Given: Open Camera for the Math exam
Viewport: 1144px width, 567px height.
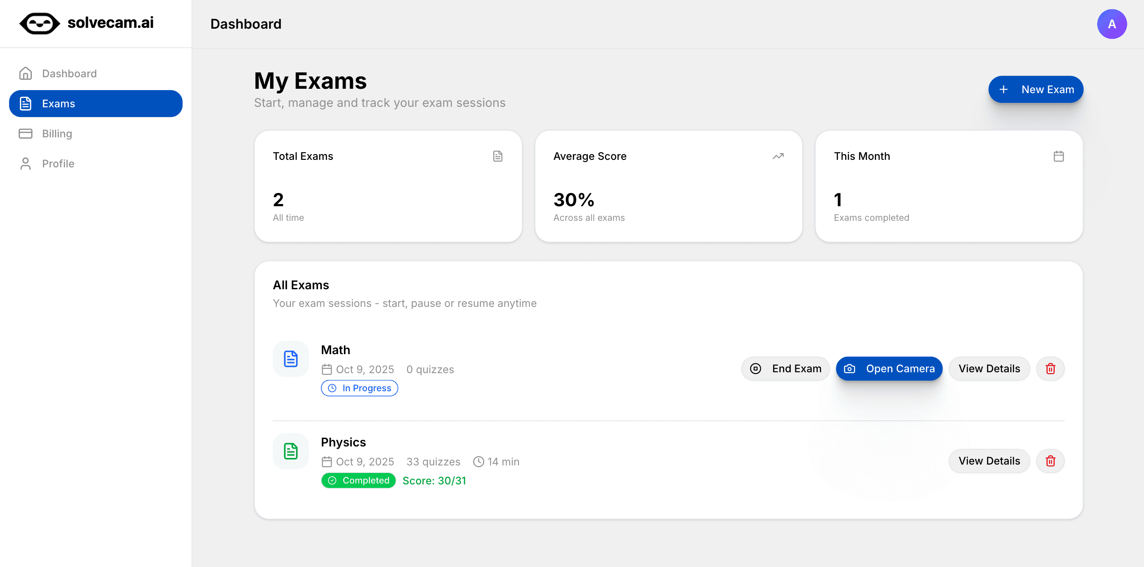Looking at the screenshot, I should coord(889,369).
